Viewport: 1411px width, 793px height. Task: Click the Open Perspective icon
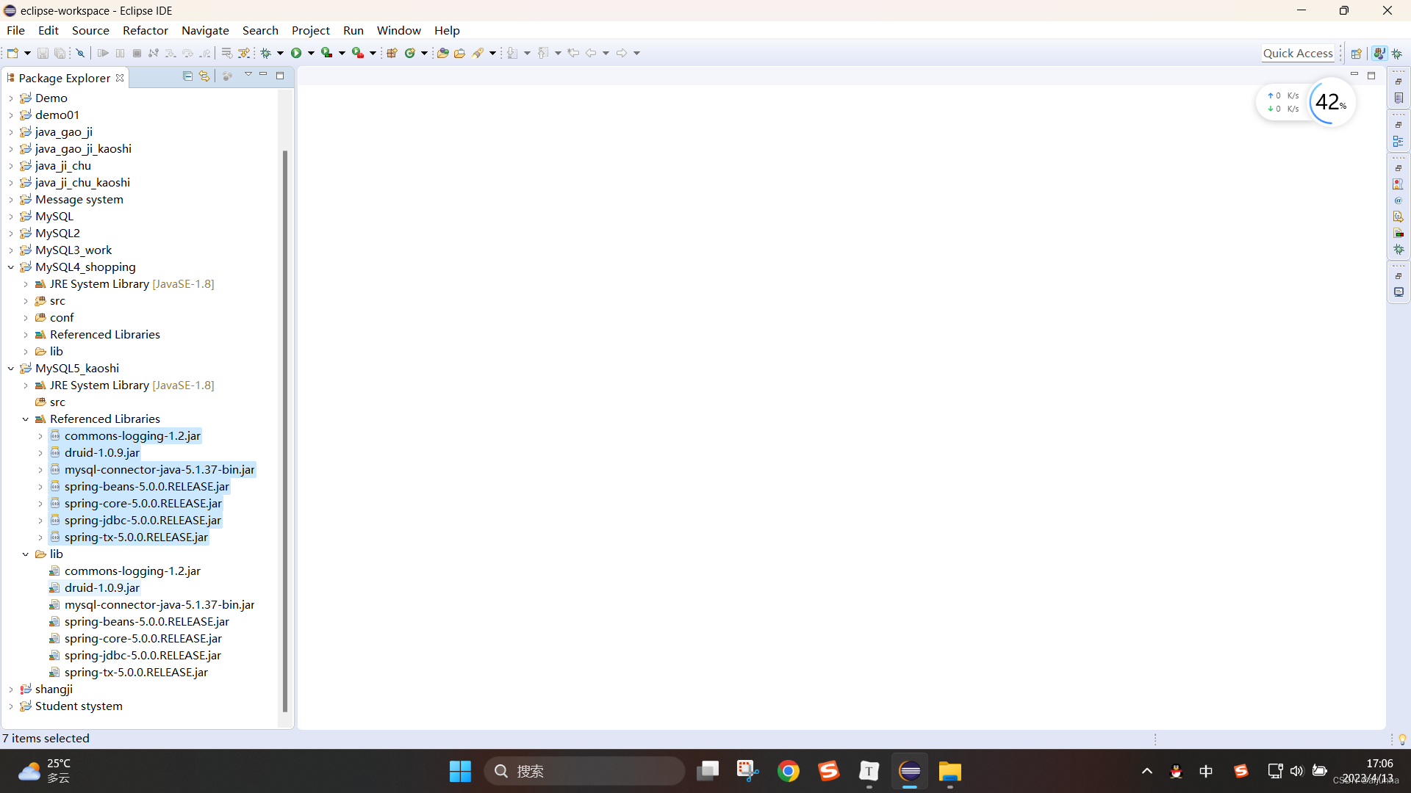[x=1357, y=53]
